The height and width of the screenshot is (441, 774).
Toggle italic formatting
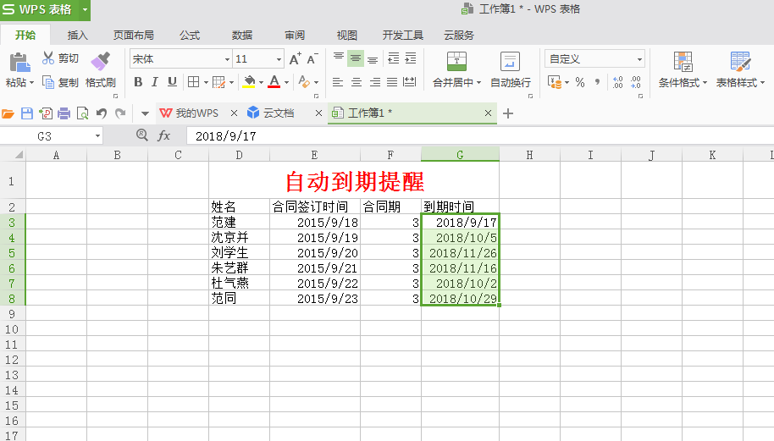155,82
